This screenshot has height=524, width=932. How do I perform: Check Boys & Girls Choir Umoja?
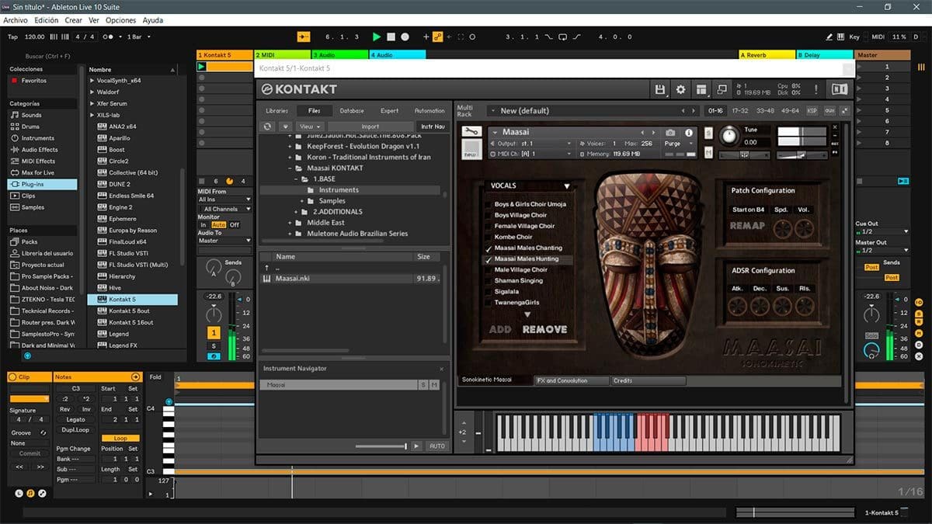[x=489, y=204]
